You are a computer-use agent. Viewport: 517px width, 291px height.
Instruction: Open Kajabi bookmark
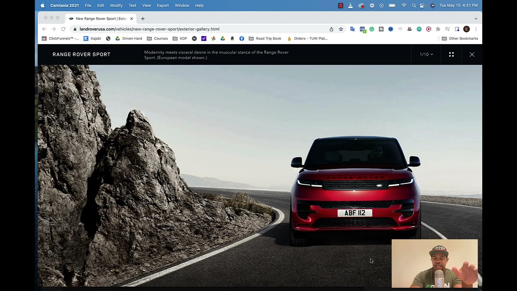click(92, 38)
